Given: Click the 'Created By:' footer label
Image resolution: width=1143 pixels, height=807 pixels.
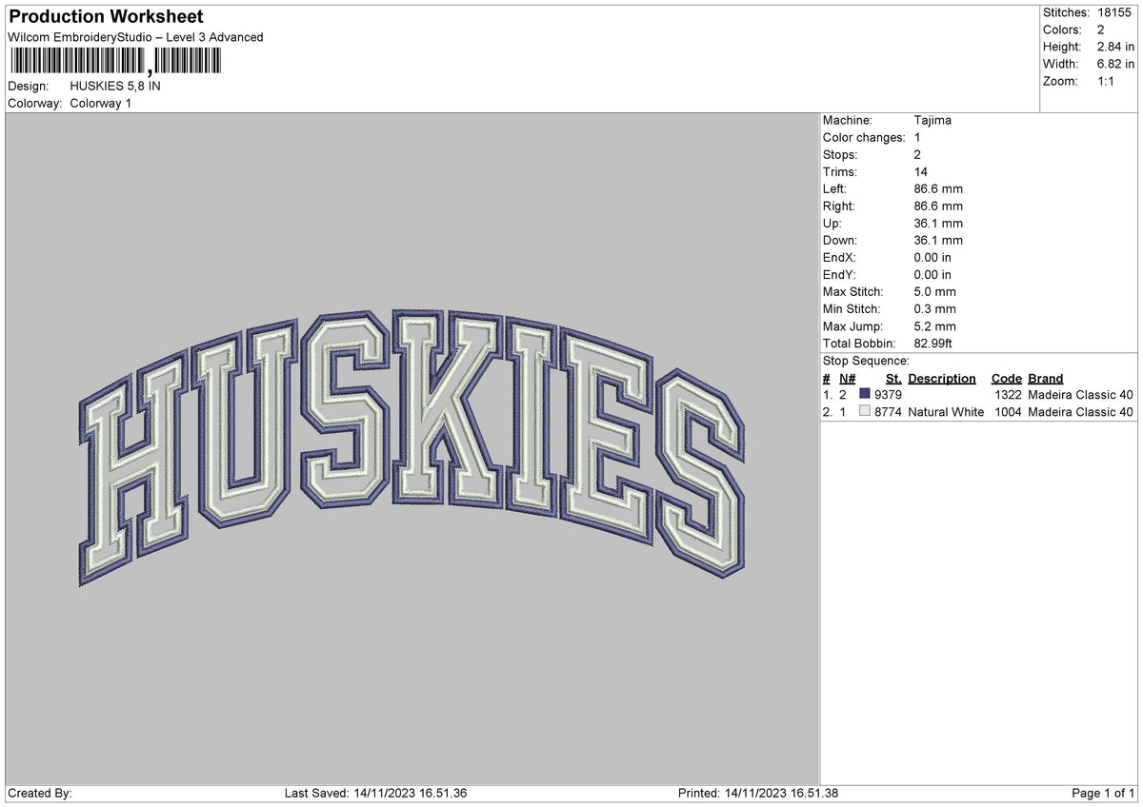Looking at the screenshot, I should pyautogui.click(x=40, y=793).
